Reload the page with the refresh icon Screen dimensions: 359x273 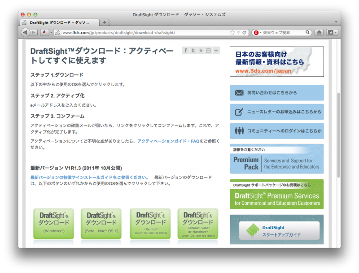(x=244, y=32)
